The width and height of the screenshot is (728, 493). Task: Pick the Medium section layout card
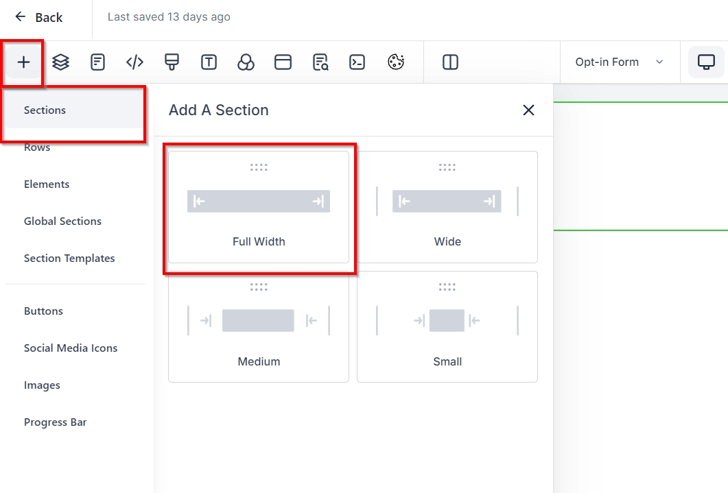pyautogui.click(x=259, y=327)
